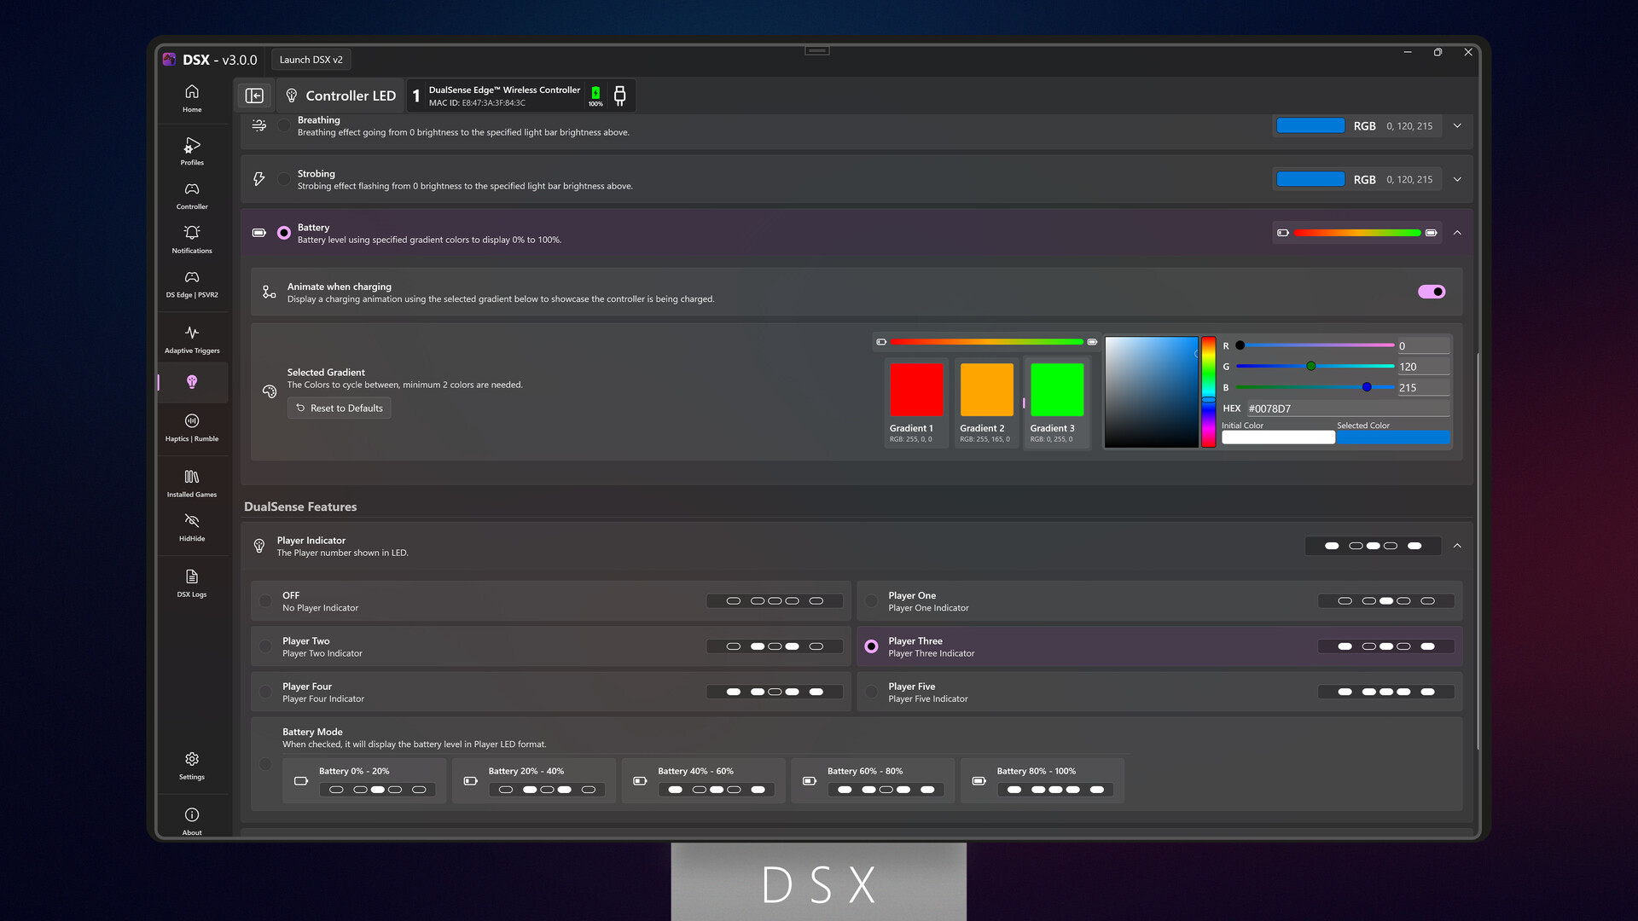Expand the Breathing effect settings
Screen dimensions: 1638x921
[x=1457, y=125]
